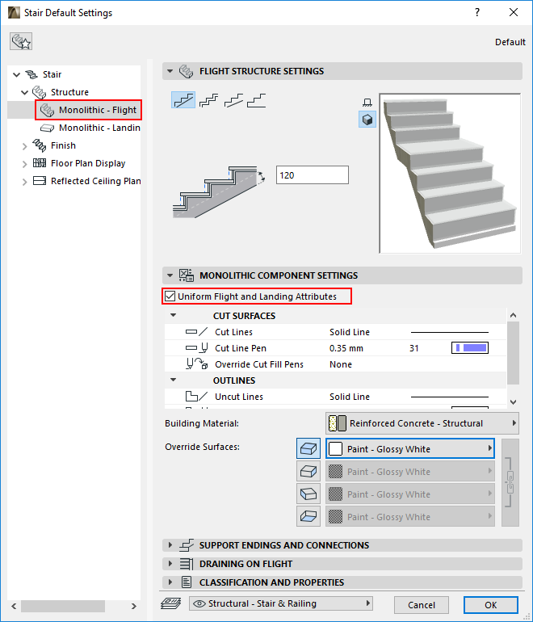Expand Classification and Properties panel
Viewport: 533px width, 622px height.
coord(170,582)
